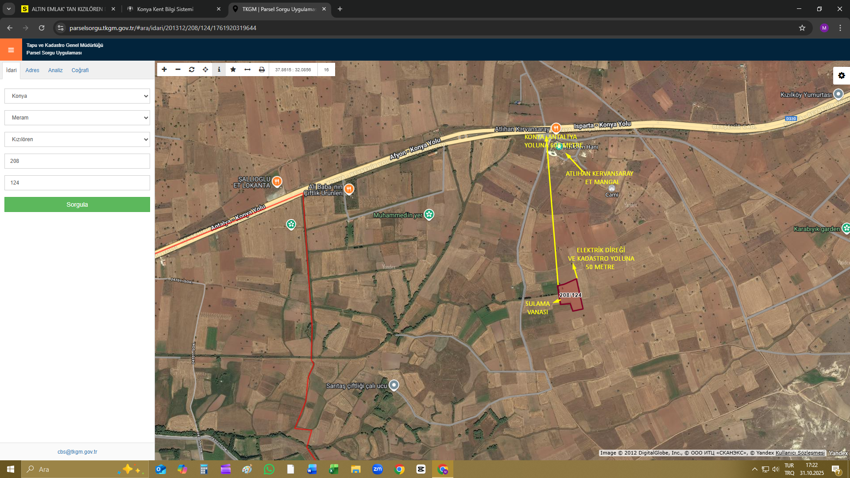The height and width of the screenshot is (478, 850).
Task: Expand the Konya province dropdown
Action: point(77,96)
